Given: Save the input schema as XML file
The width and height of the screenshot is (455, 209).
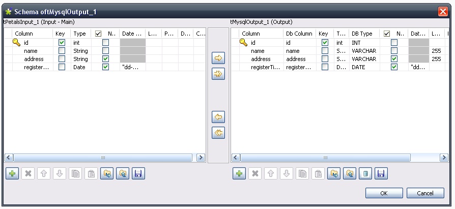Looking at the screenshot, I should [x=137, y=174].
